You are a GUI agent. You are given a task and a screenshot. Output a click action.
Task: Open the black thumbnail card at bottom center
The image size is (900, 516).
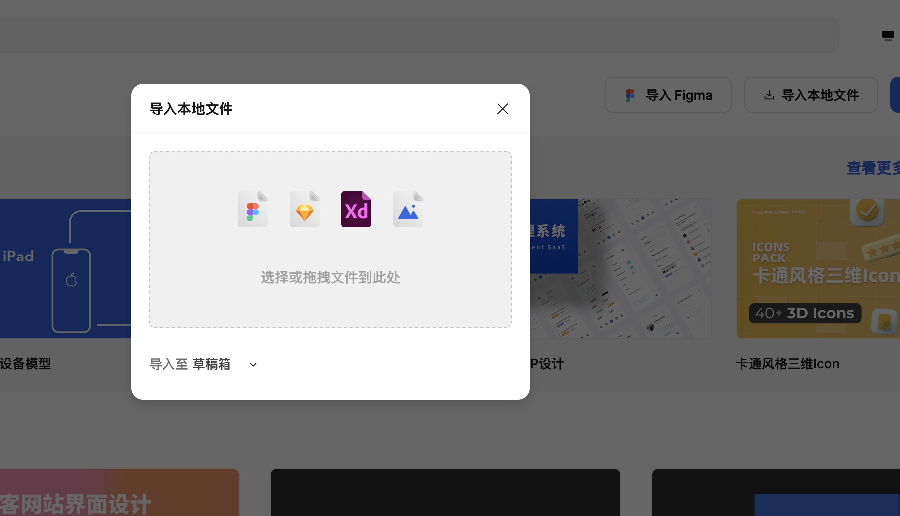[x=446, y=492]
